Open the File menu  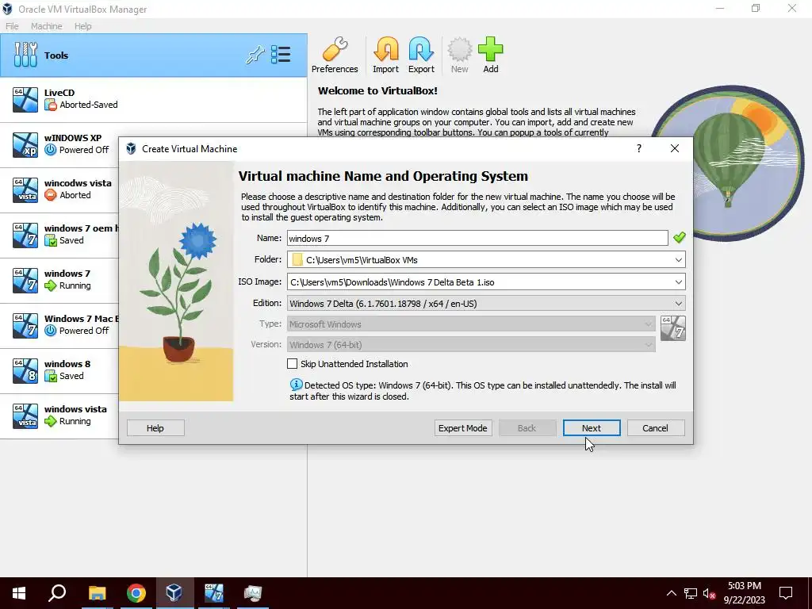pyautogui.click(x=12, y=26)
